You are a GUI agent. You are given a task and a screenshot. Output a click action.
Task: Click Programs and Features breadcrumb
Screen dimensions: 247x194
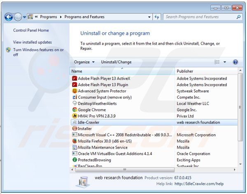tap(84, 17)
